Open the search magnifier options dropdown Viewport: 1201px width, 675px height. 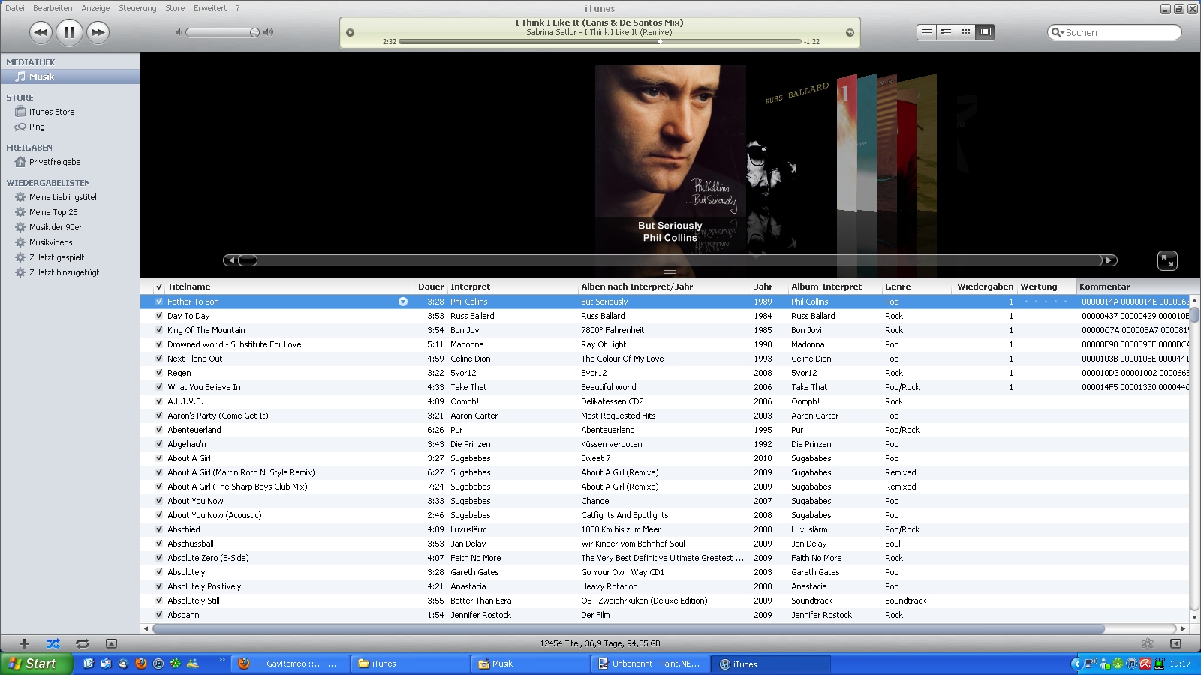click(x=1058, y=32)
